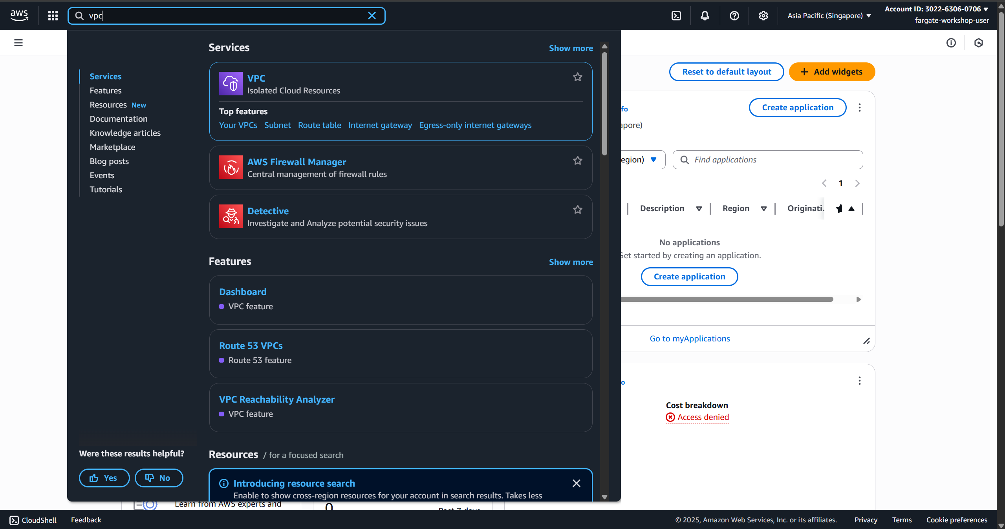Open cost widget three-dot menu
The width and height of the screenshot is (1005, 529).
pyautogui.click(x=859, y=381)
